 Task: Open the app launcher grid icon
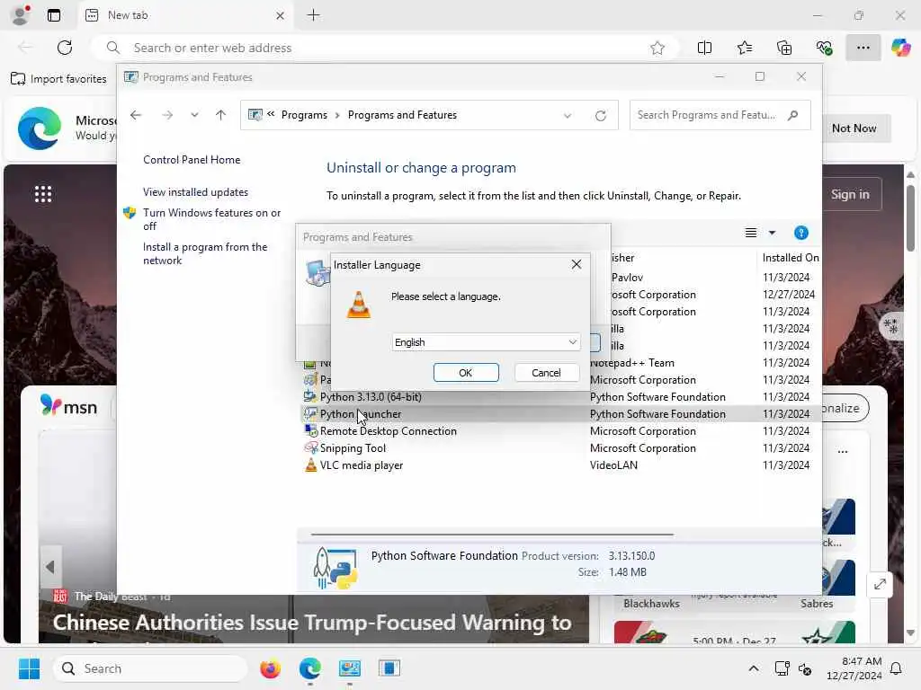pos(43,194)
